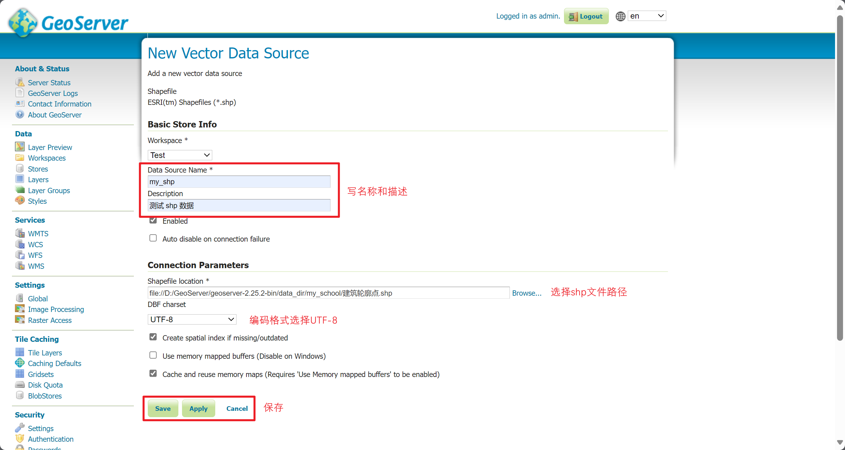Open the language selector showing en
845x450 pixels.
tap(647, 16)
